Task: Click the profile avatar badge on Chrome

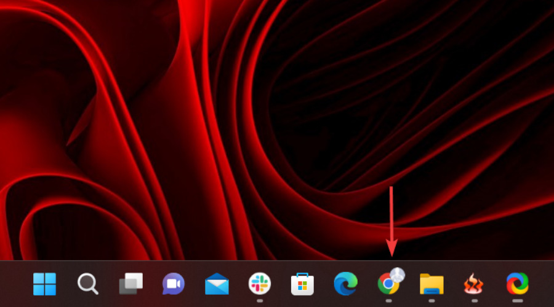Action: pyautogui.click(x=398, y=274)
